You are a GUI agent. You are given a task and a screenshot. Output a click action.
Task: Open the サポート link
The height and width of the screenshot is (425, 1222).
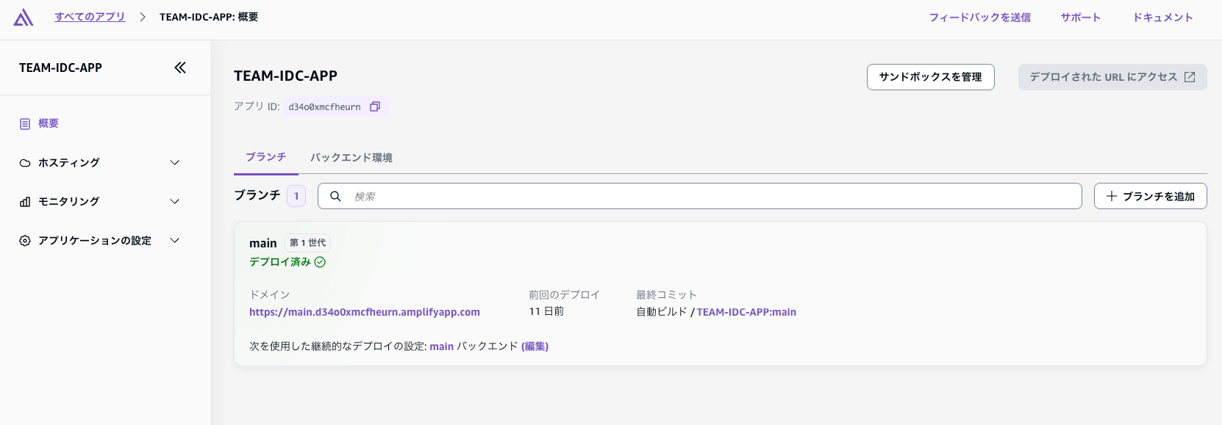(1081, 18)
